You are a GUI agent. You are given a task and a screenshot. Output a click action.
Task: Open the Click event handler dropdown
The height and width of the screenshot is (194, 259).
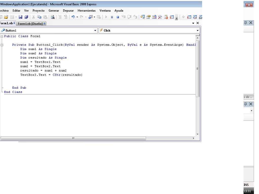point(198,30)
